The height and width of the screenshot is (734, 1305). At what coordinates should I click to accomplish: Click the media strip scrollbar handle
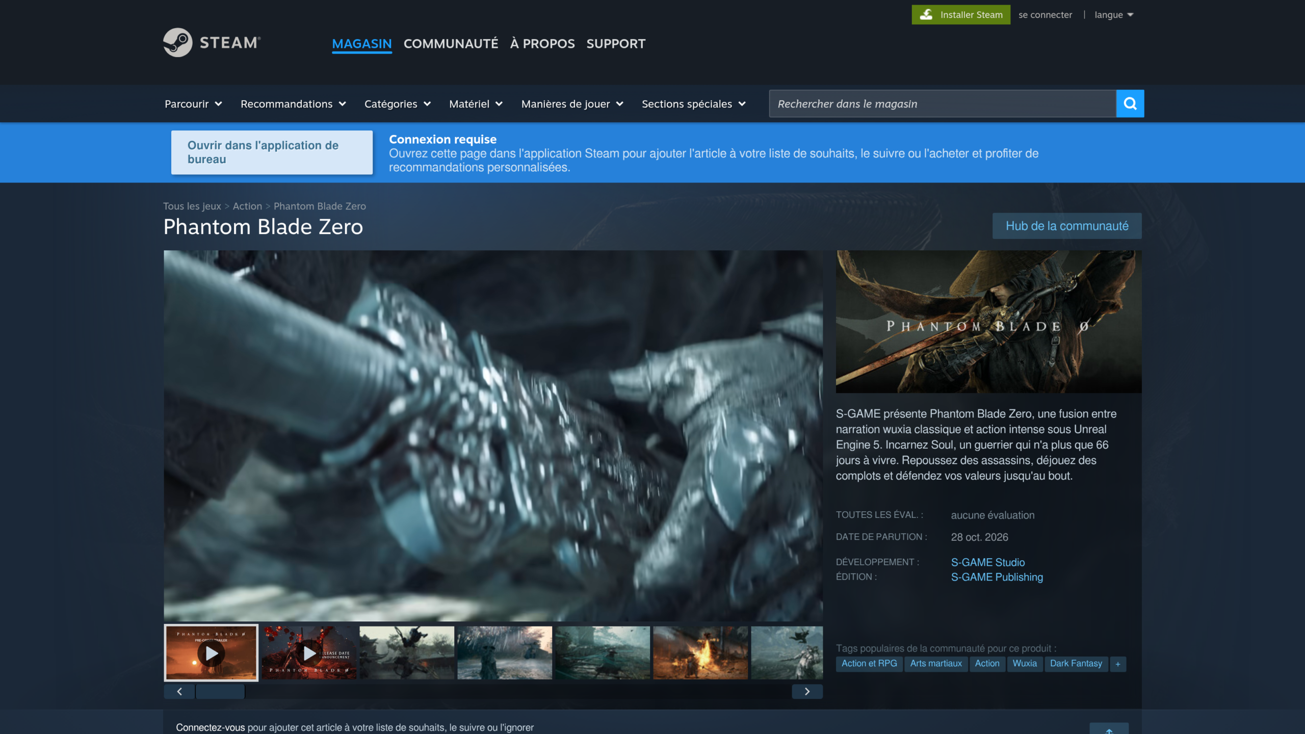[x=220, y=691]
